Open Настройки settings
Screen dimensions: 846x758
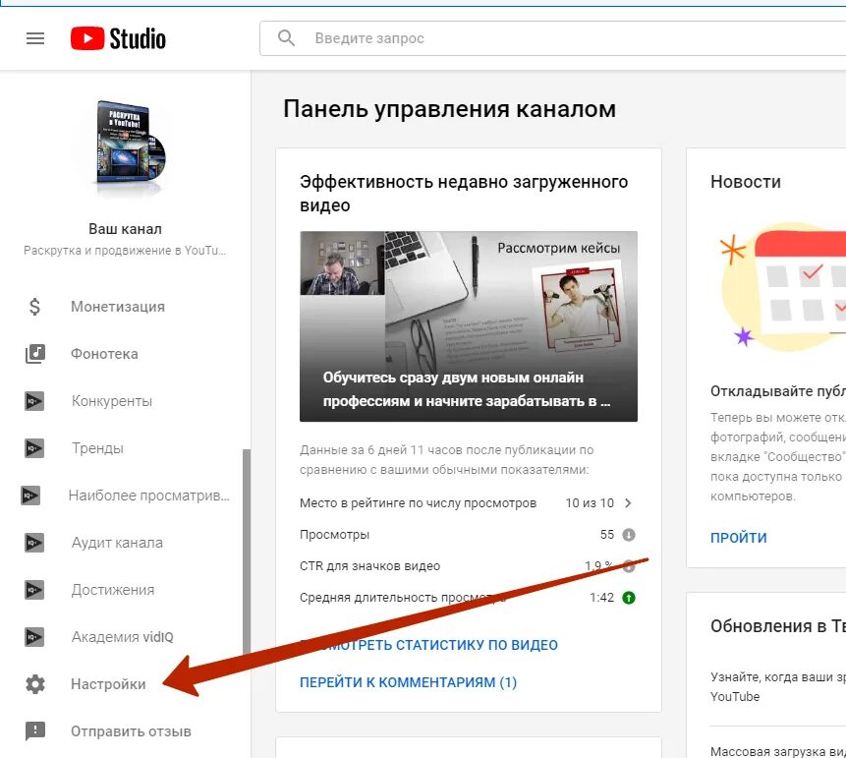pos(108,684)
